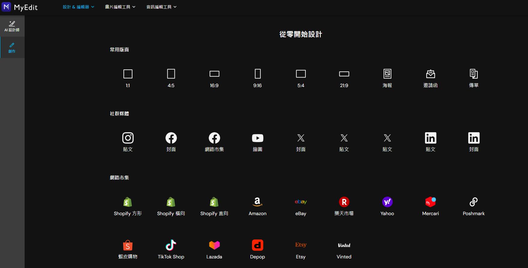
Task: Pick the Yahoo marketplace image size
Action: pyautogui.click(x=387, y=206)
